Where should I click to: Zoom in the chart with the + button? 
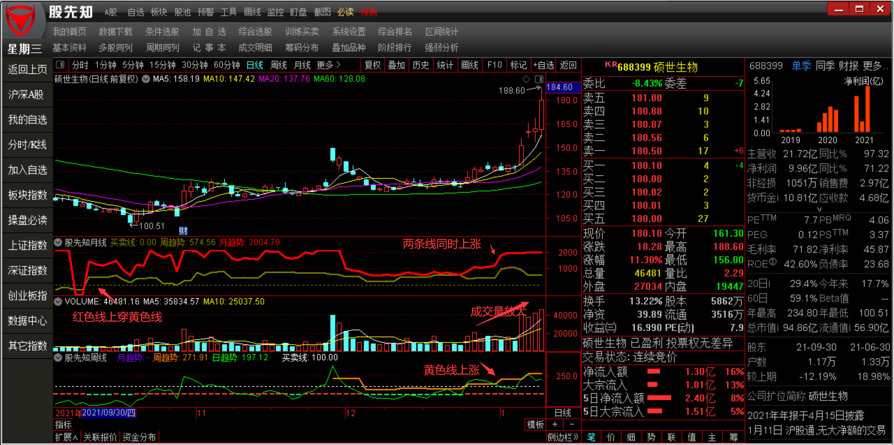point(555,425)
